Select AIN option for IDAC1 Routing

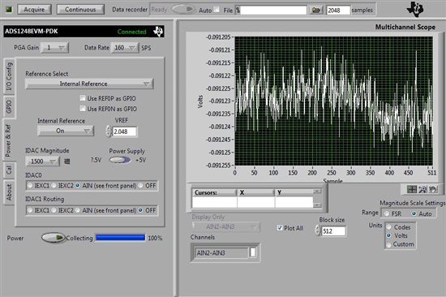click(77, 210)
